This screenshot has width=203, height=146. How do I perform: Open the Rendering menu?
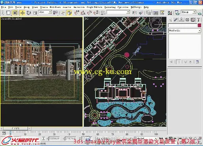[110, 7]
